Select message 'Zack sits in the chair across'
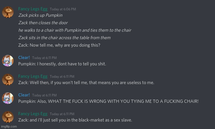 [65, 38]
